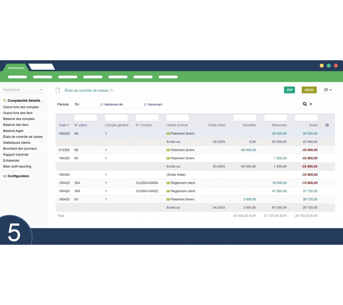The height and width of the screenshot is (305, 343).
Task: Expand the Rechercher sidebar dropdown arrow
Action: coord(41,90)
